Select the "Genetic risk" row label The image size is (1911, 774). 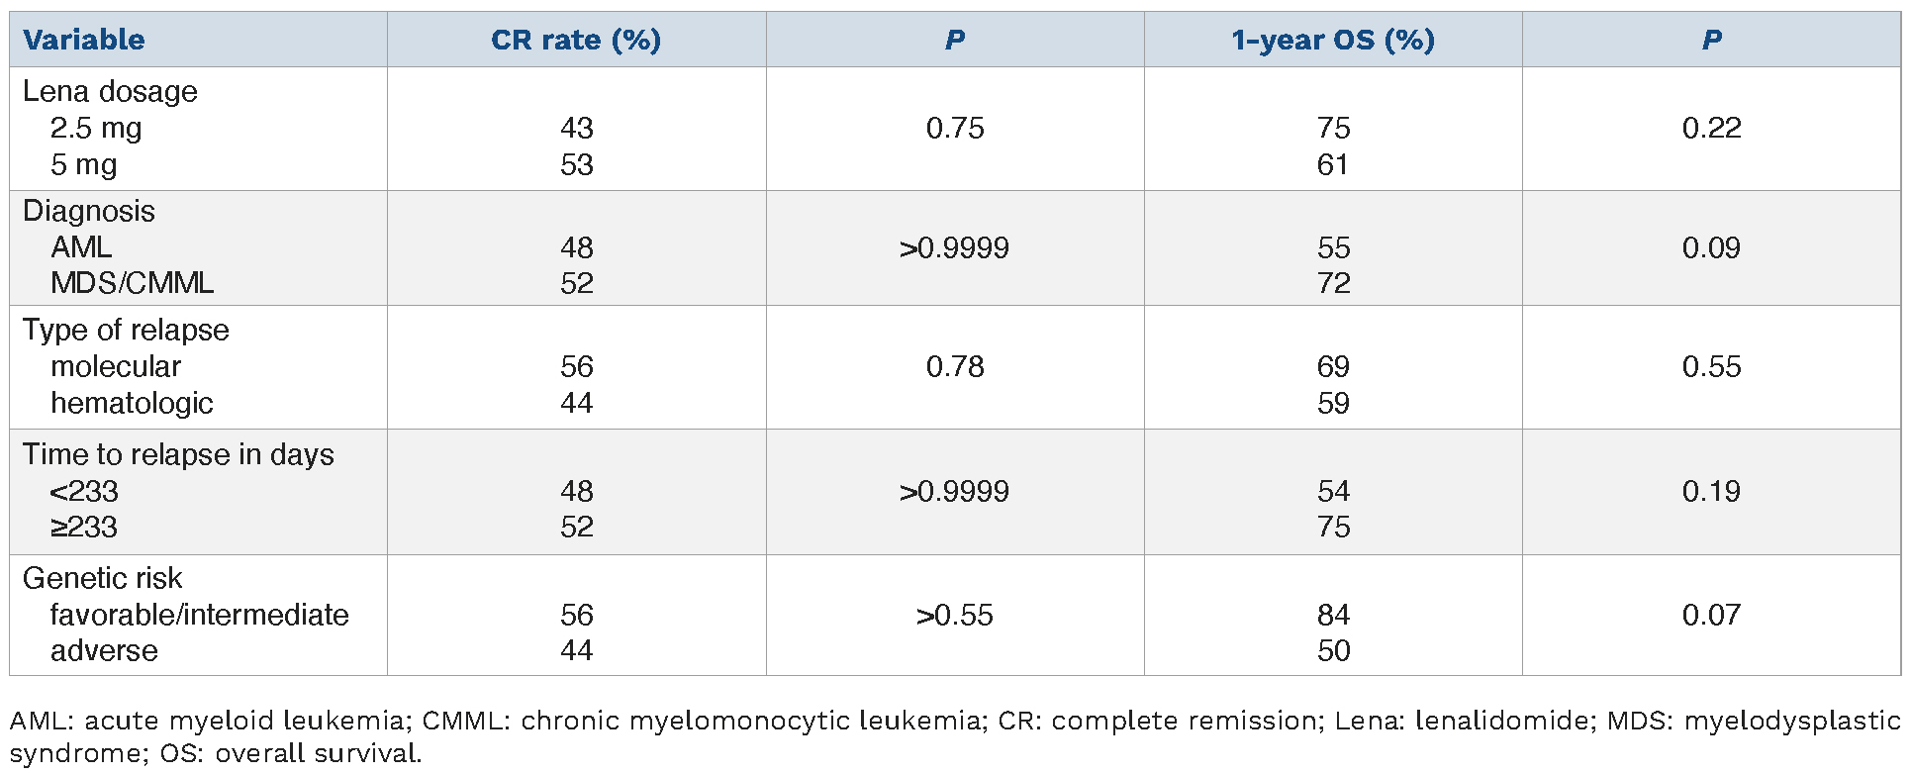tap(103, 578)
